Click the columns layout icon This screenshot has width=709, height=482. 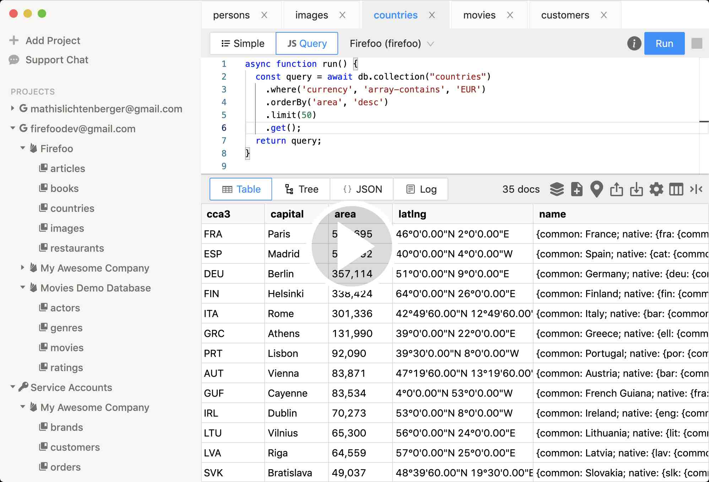[676, 189]
